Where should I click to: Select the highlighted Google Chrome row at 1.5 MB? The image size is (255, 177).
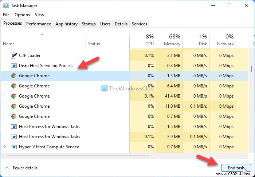(x=125, y=76)
